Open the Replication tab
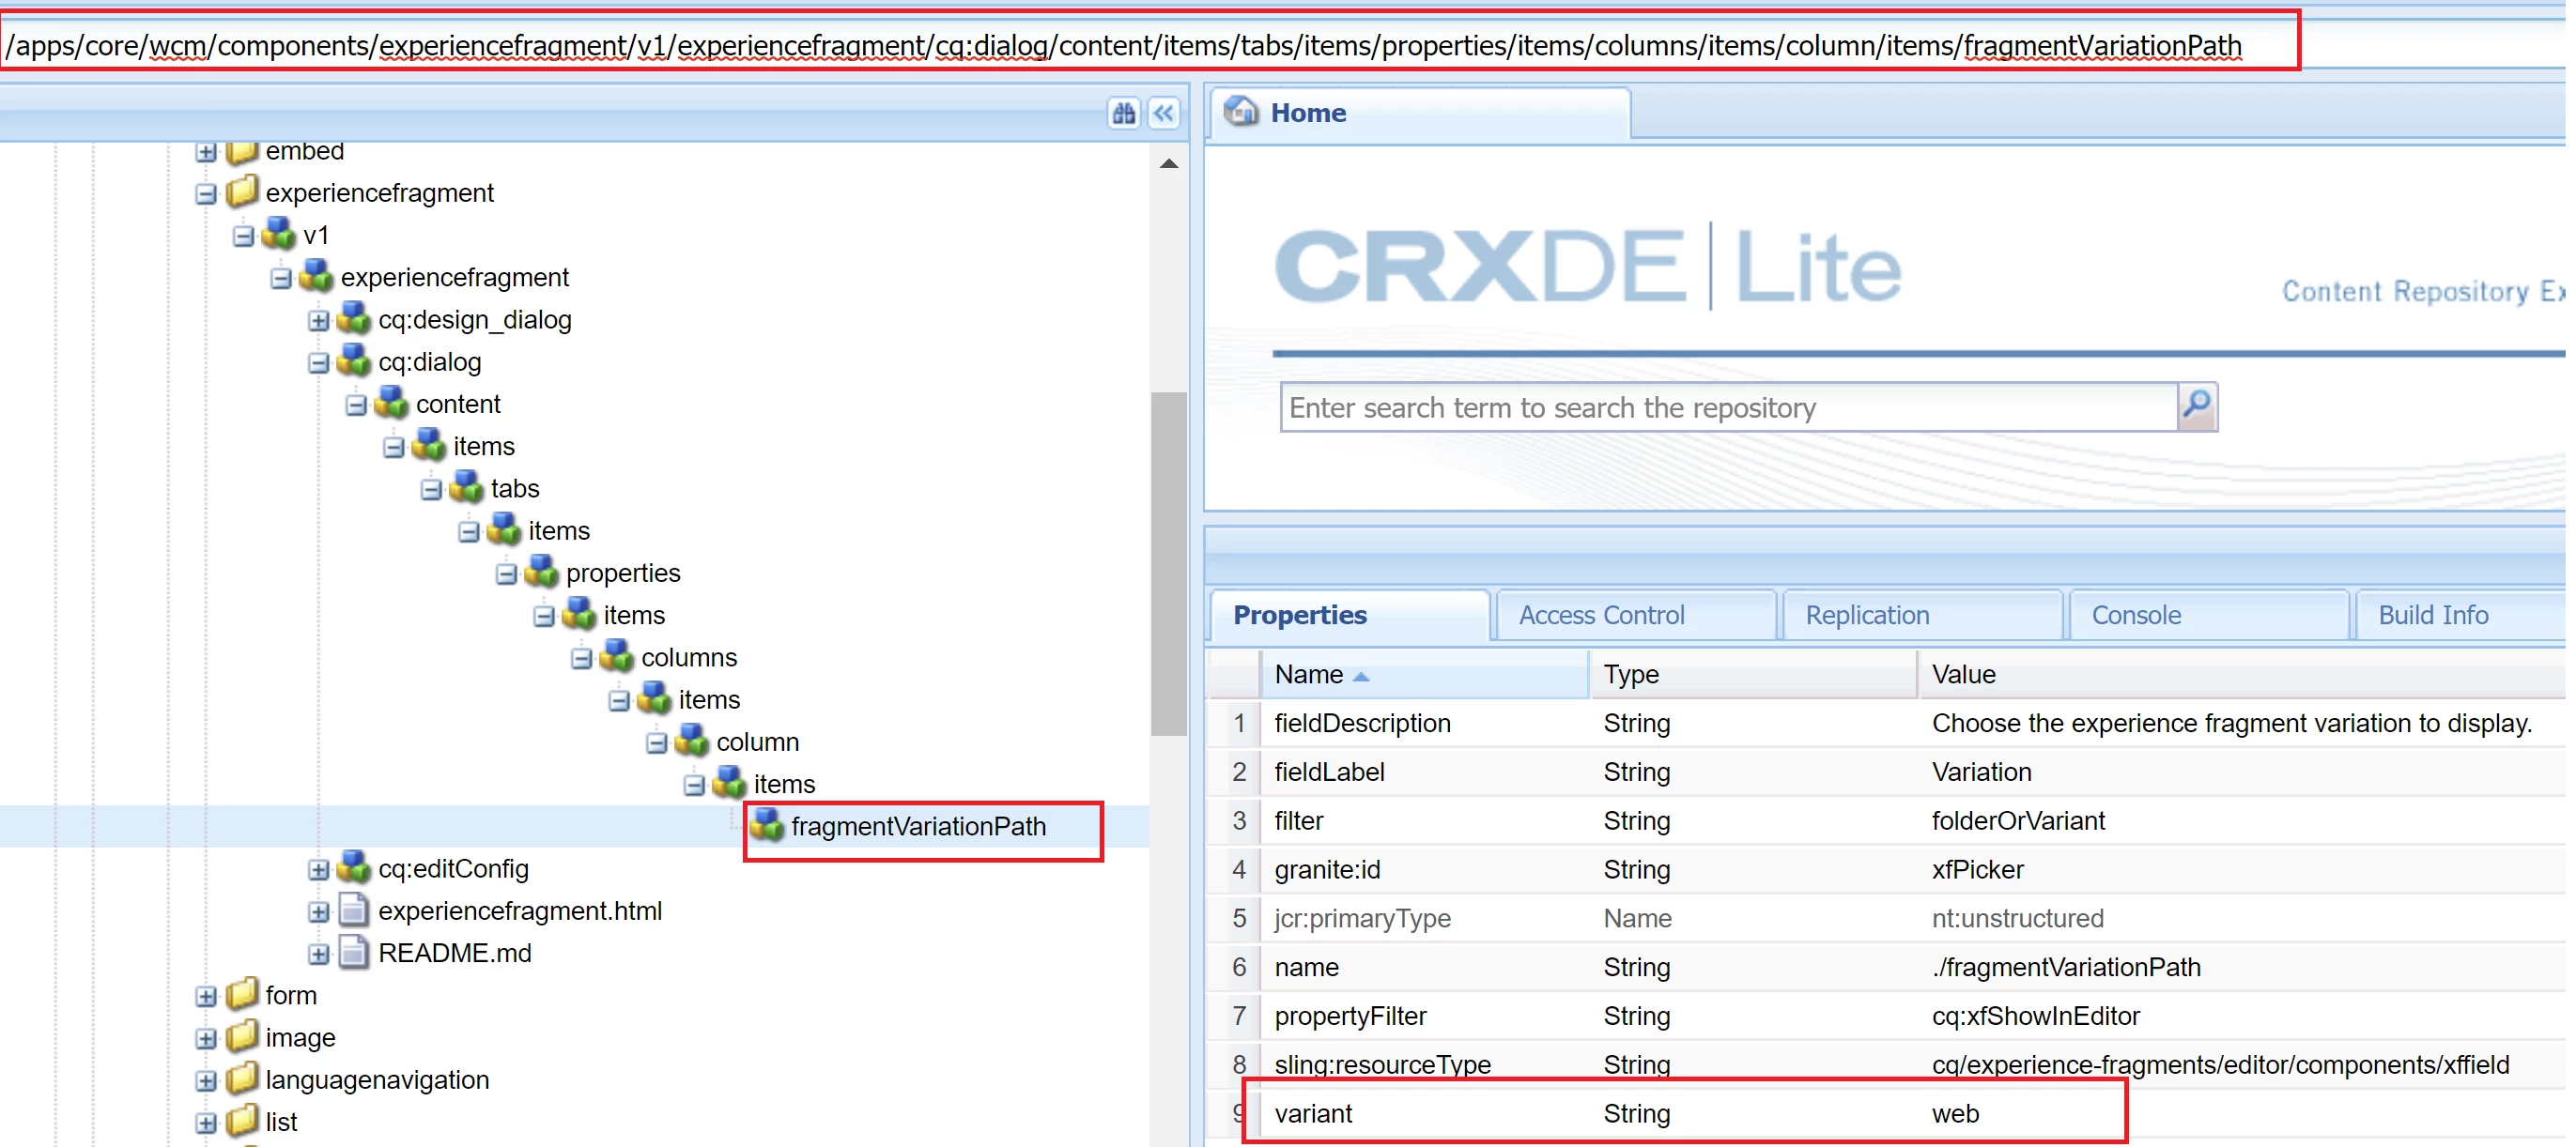The image size is (2576, 1147). [1866, 615]
